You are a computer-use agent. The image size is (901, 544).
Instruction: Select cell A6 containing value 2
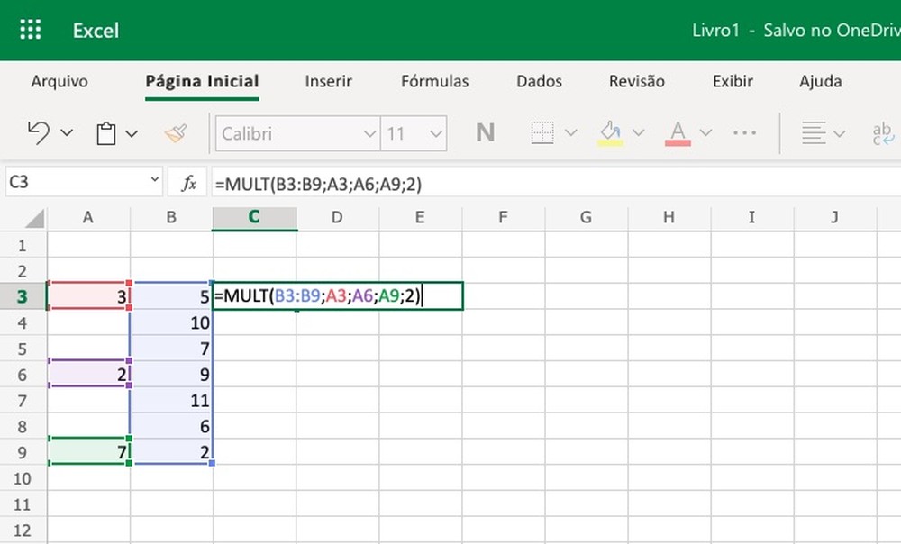(x=87, y=375)
